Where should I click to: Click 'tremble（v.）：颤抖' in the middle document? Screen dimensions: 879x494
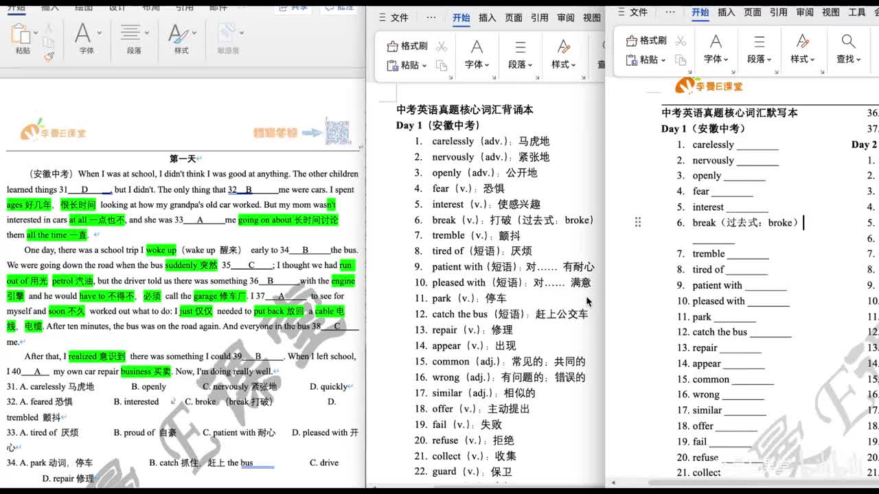click(477, 235)
